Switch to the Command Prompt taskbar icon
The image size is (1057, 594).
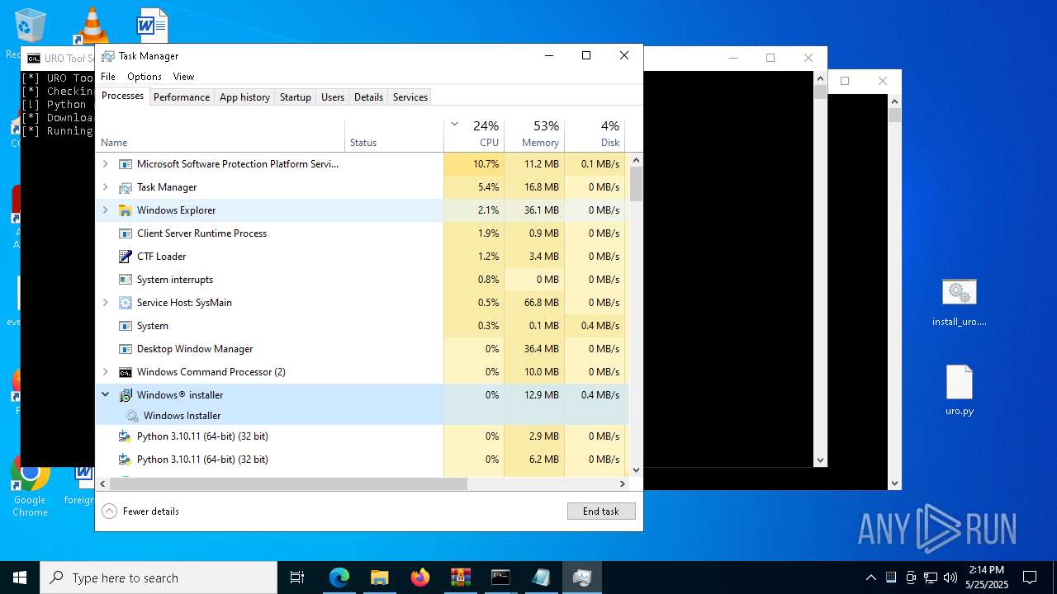click(500, 577)
